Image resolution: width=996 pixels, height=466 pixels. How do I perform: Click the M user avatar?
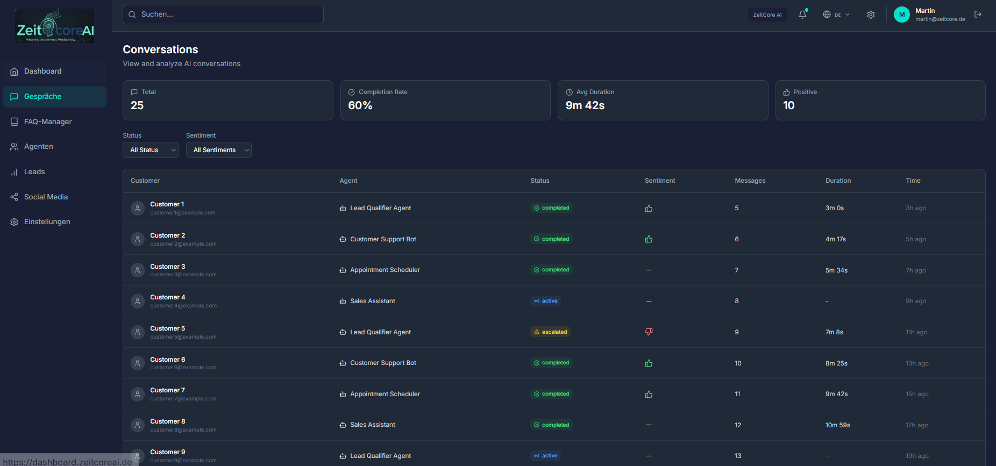click(x=901, y=15)
